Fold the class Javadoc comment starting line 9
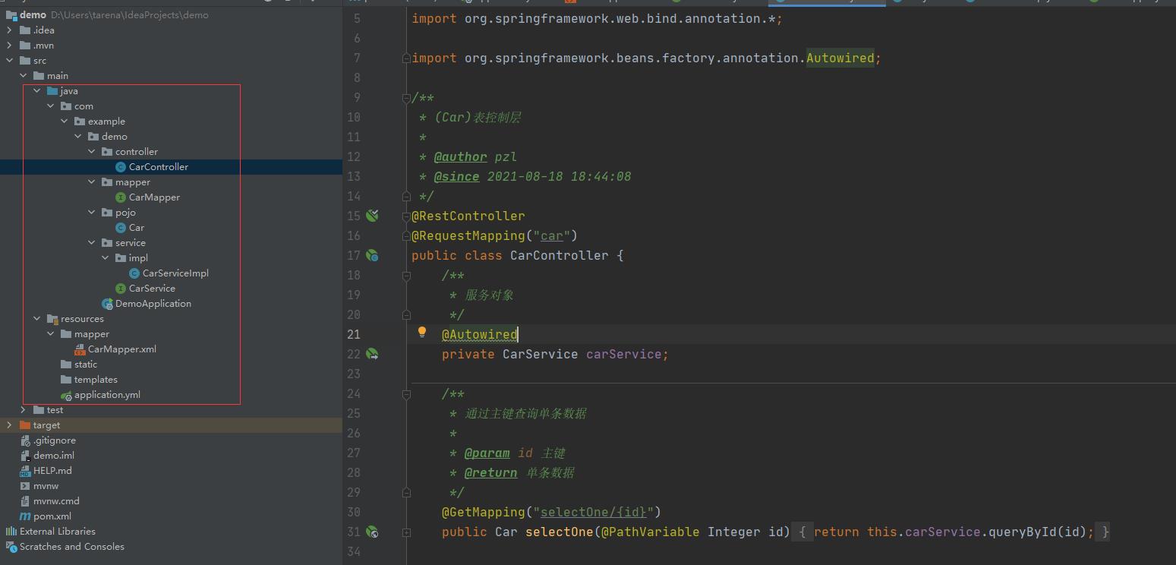 click(x=407, y=98)
